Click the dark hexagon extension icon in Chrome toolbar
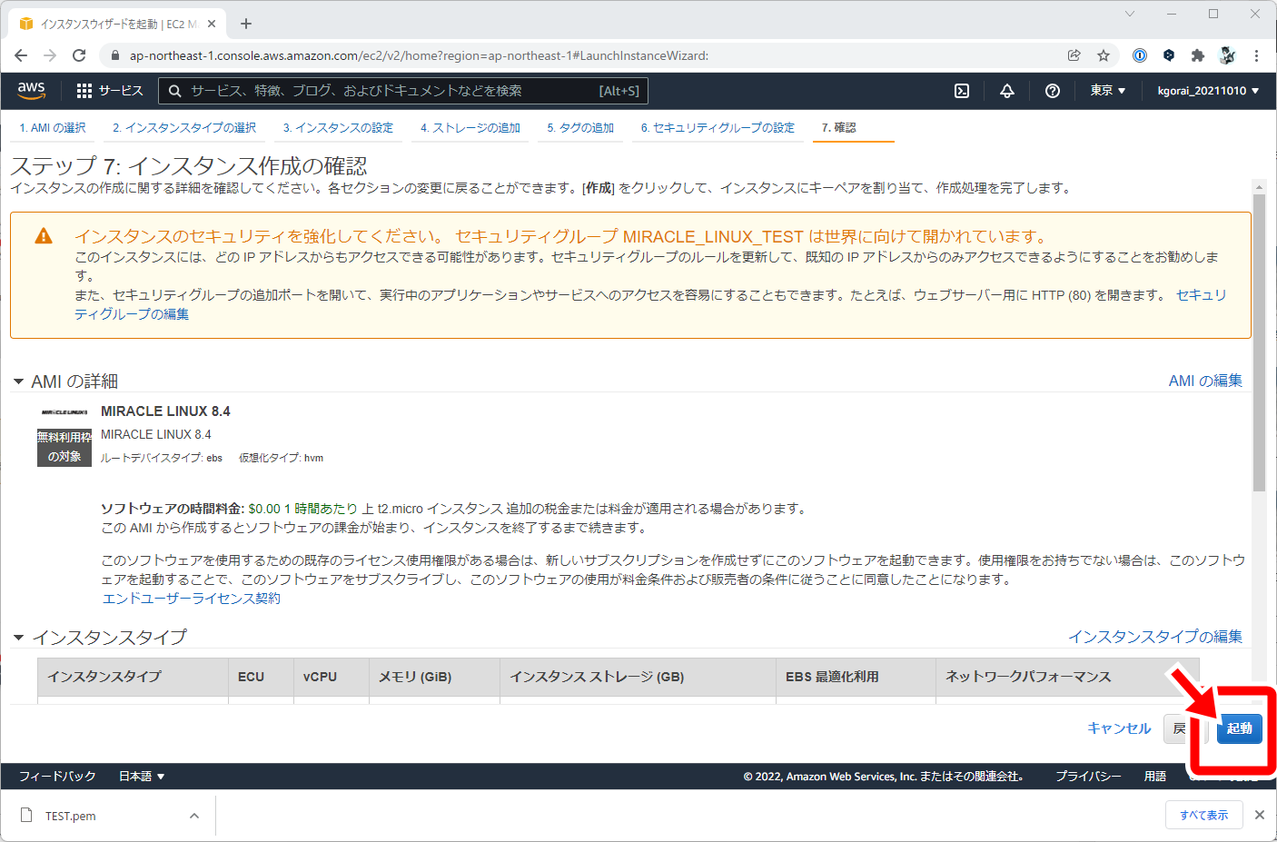This screenshot has height=842, width=1277. [1169, 55]
